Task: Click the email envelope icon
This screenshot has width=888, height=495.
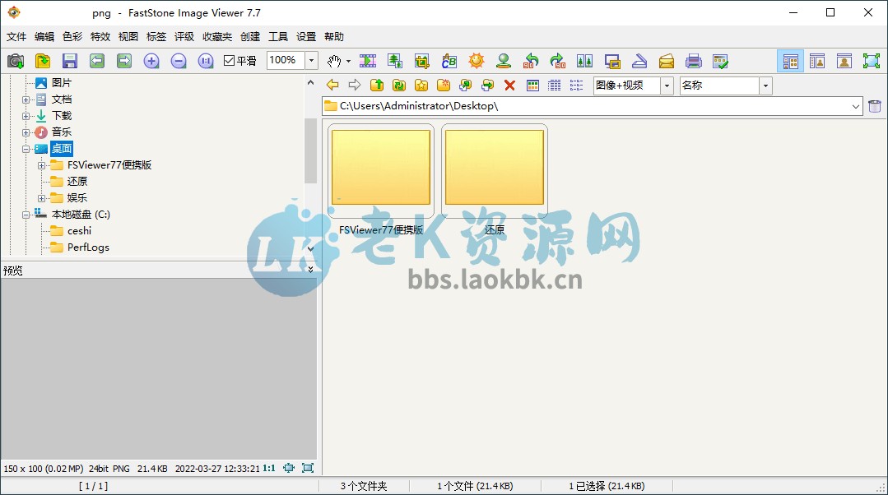Action: coord(667,61)
